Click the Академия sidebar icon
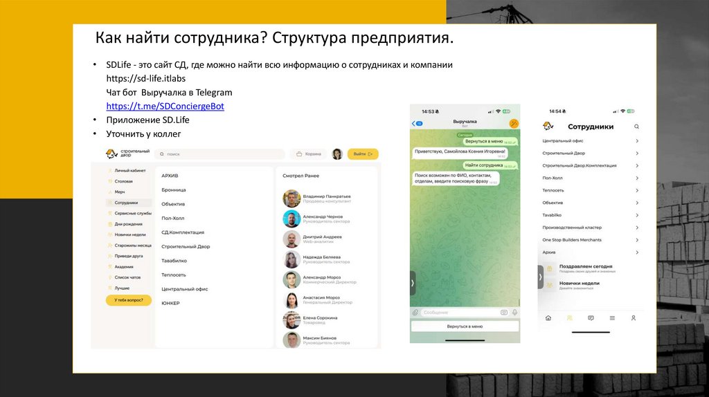 pyautogui.click(x=110, y=267)
